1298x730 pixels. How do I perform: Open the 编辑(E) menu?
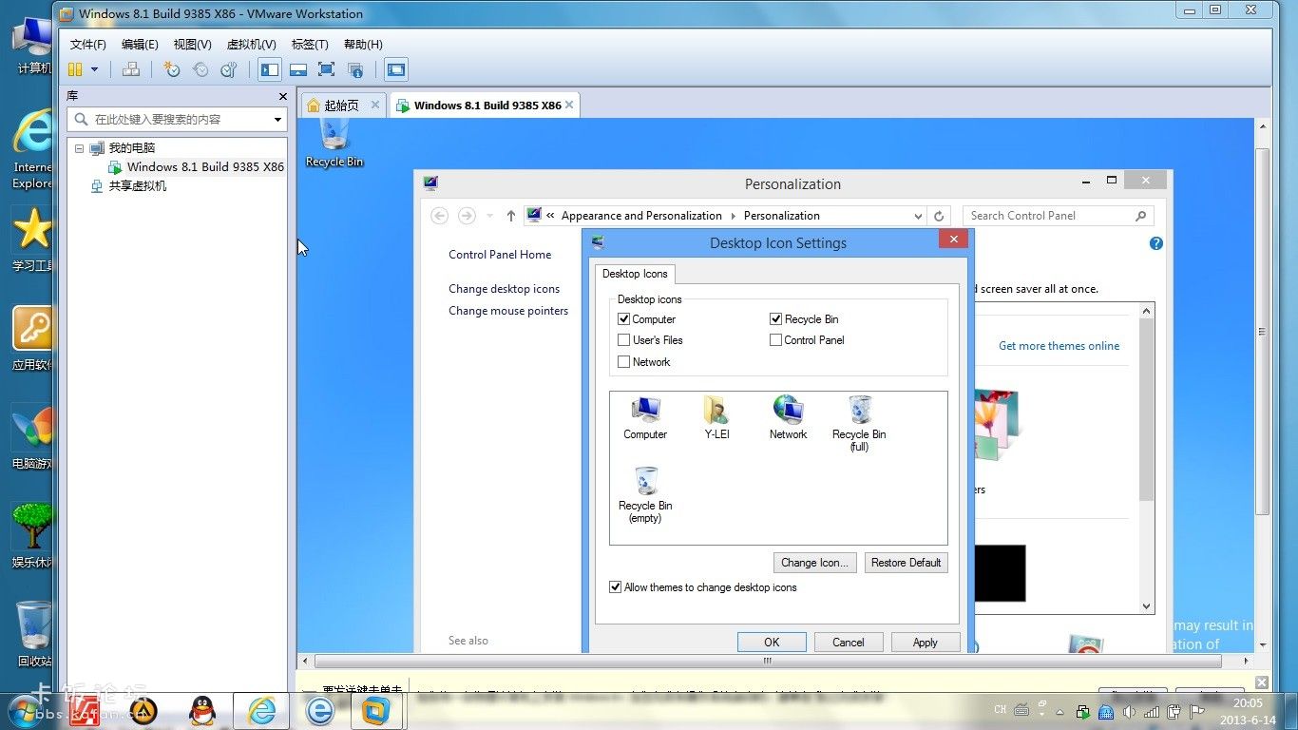pos(140,45)
